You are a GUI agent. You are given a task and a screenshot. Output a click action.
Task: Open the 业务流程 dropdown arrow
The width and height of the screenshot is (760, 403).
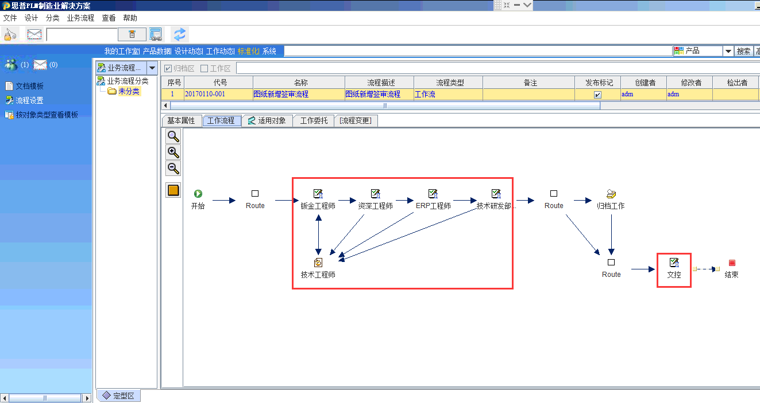[152, 68]
